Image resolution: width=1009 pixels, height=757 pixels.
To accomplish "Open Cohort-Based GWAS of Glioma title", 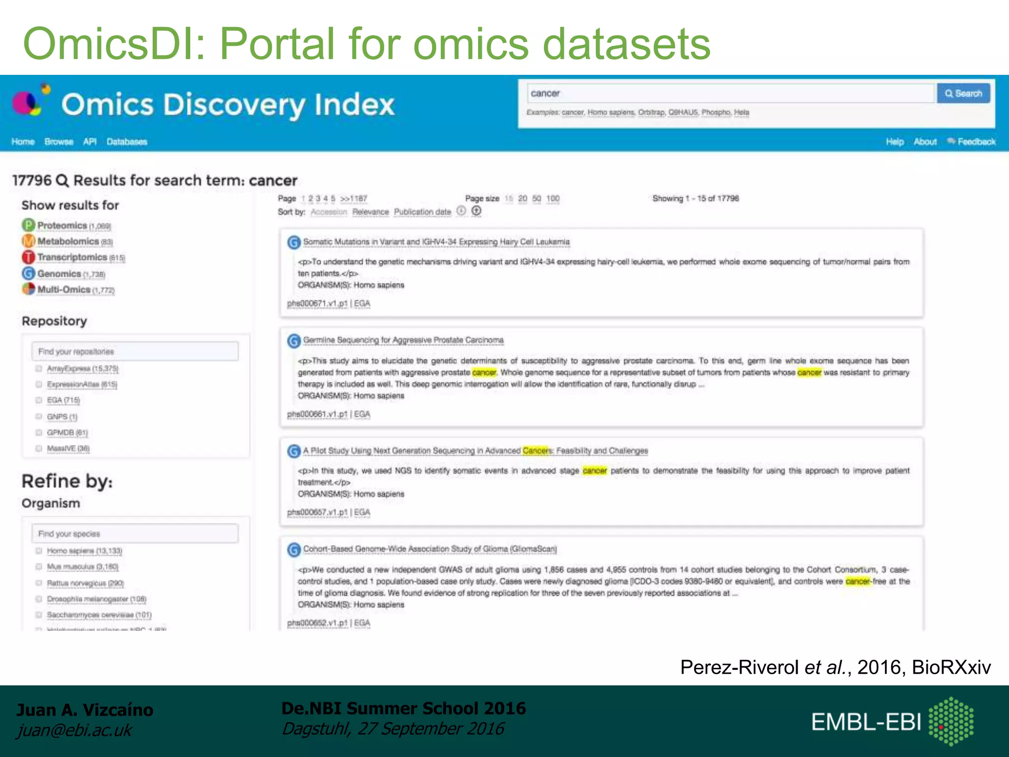I will [430, 549].
